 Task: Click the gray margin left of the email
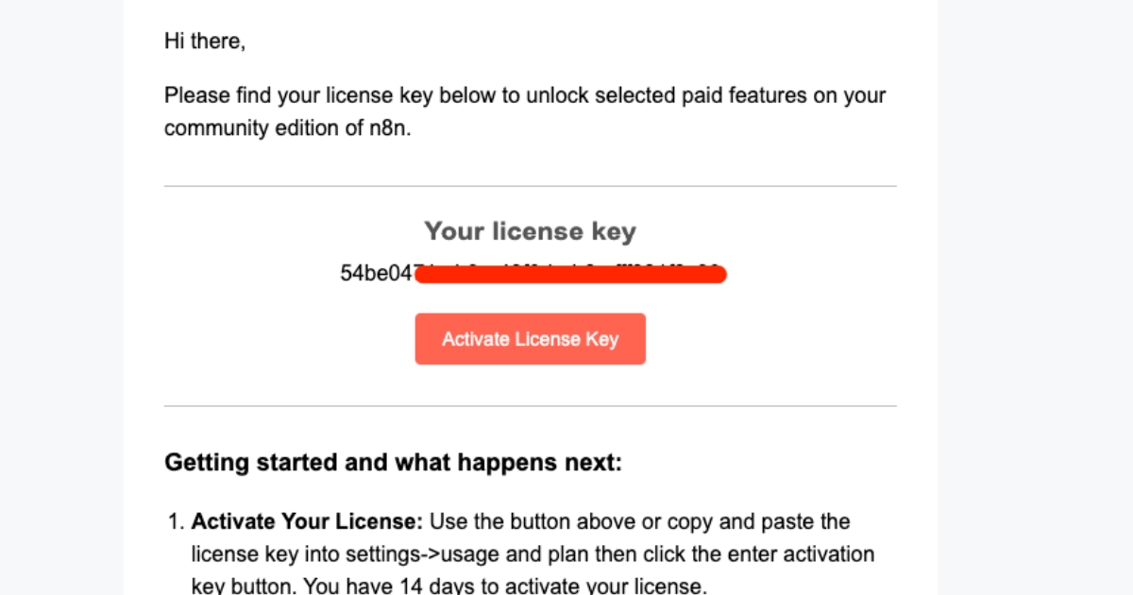pyautogui.click(x=61, y=297)
